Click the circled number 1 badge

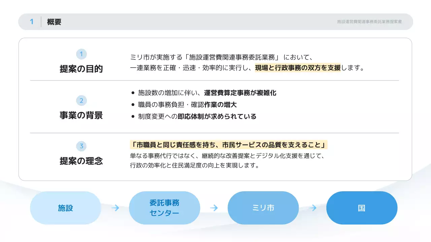click(x=81, y=54)
